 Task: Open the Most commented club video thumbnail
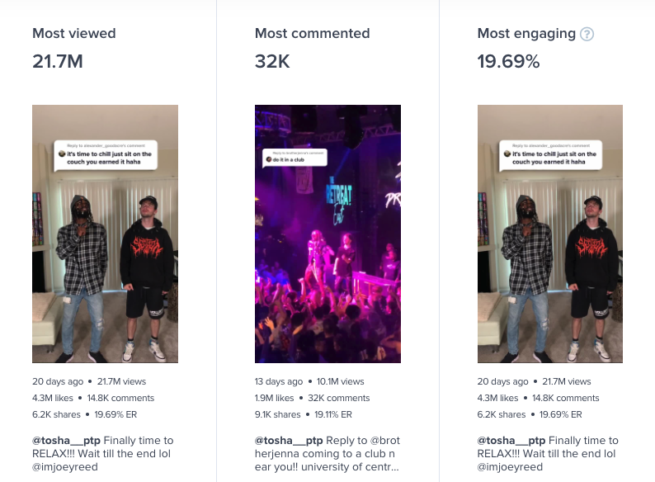tap(327, 234)
